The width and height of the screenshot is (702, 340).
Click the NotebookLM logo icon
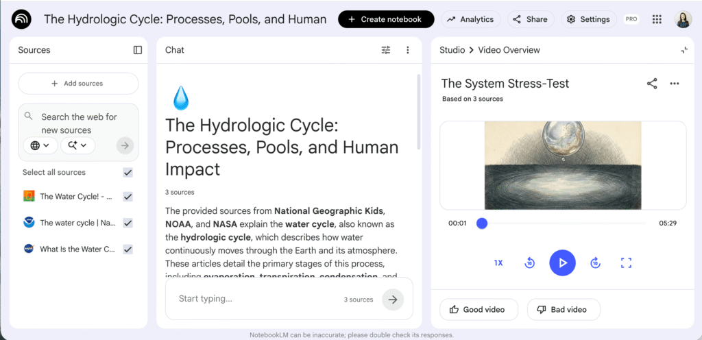coord(21,19)
